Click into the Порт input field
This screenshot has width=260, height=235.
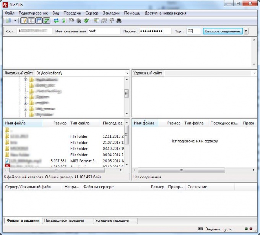click(193, 31)
